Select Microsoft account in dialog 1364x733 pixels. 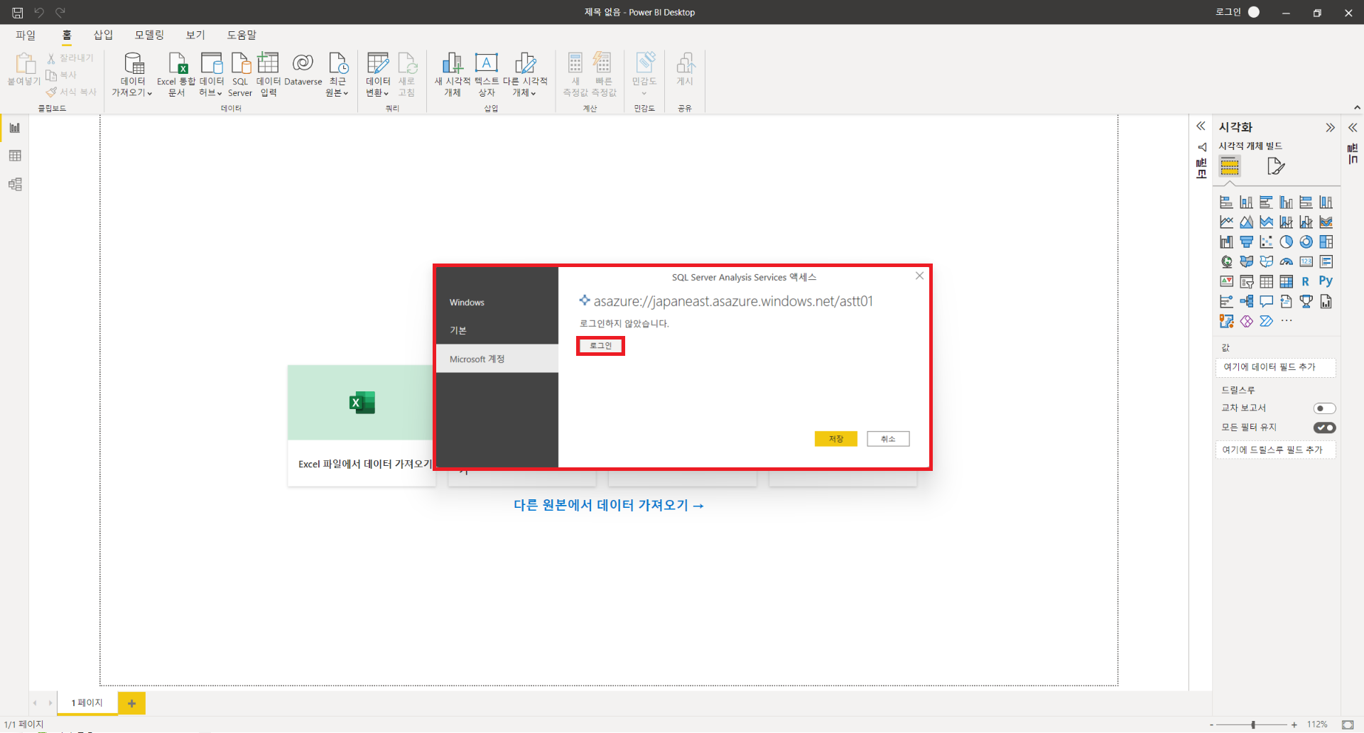[x=497, y=359]
